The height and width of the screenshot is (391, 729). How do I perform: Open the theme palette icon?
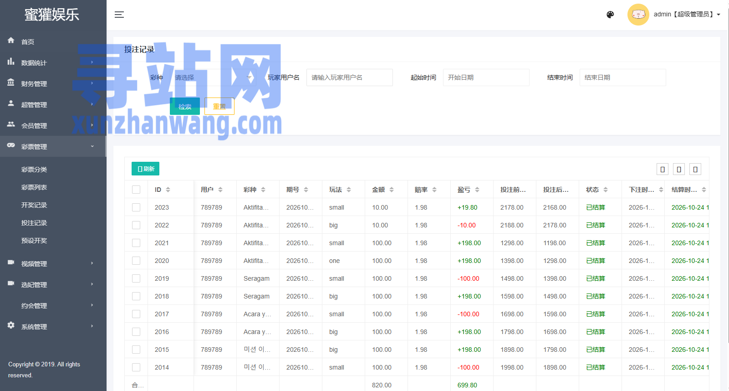click(610, 15)
